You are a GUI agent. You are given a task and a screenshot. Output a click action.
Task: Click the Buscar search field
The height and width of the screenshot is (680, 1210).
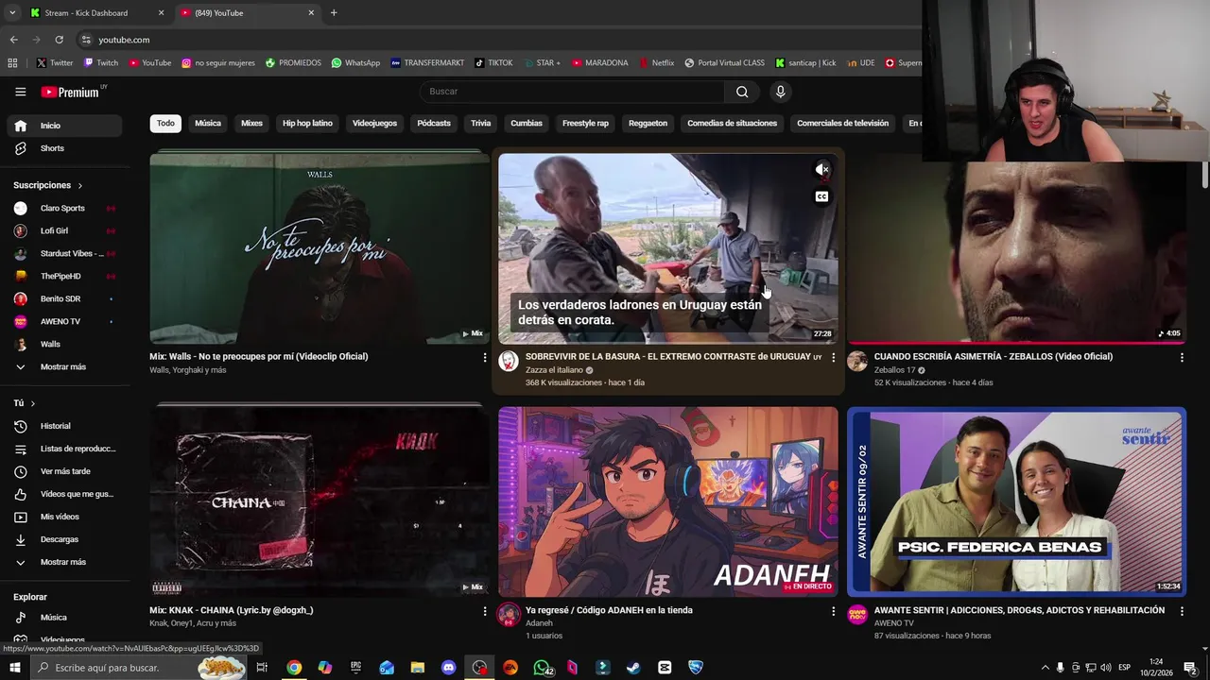572,92
